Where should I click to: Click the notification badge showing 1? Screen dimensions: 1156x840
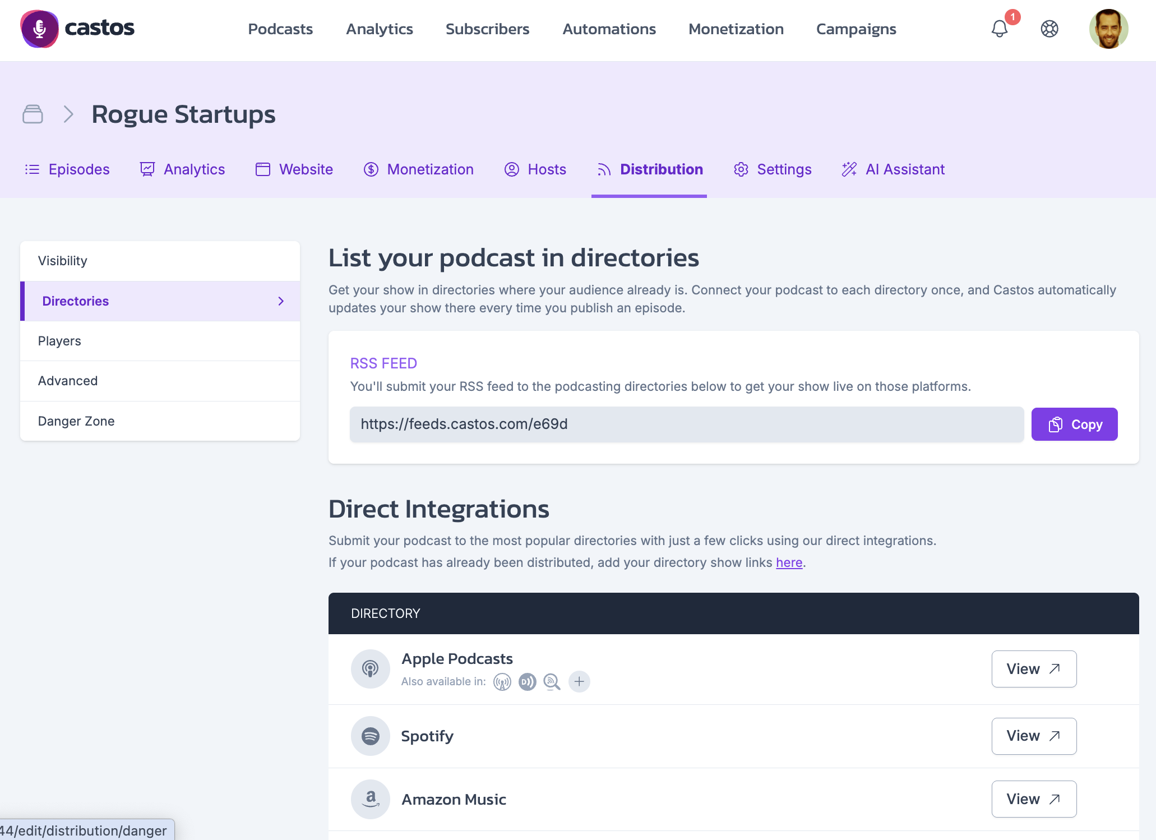click(x=1012, y=17)
